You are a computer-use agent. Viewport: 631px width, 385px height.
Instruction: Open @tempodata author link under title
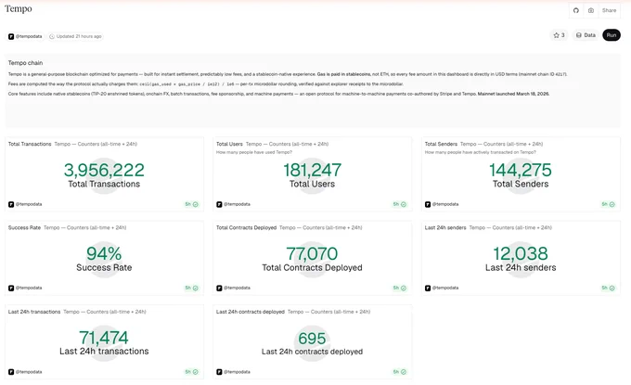(x=25, y=36)
